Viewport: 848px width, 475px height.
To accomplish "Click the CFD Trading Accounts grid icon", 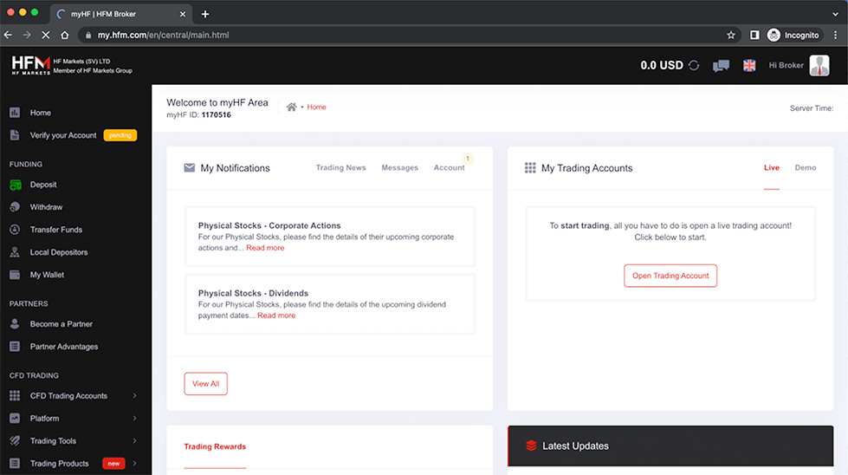I will (x=15, y=395).
